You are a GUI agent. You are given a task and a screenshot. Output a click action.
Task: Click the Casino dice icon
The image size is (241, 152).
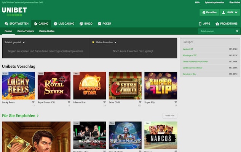(36, 24)
